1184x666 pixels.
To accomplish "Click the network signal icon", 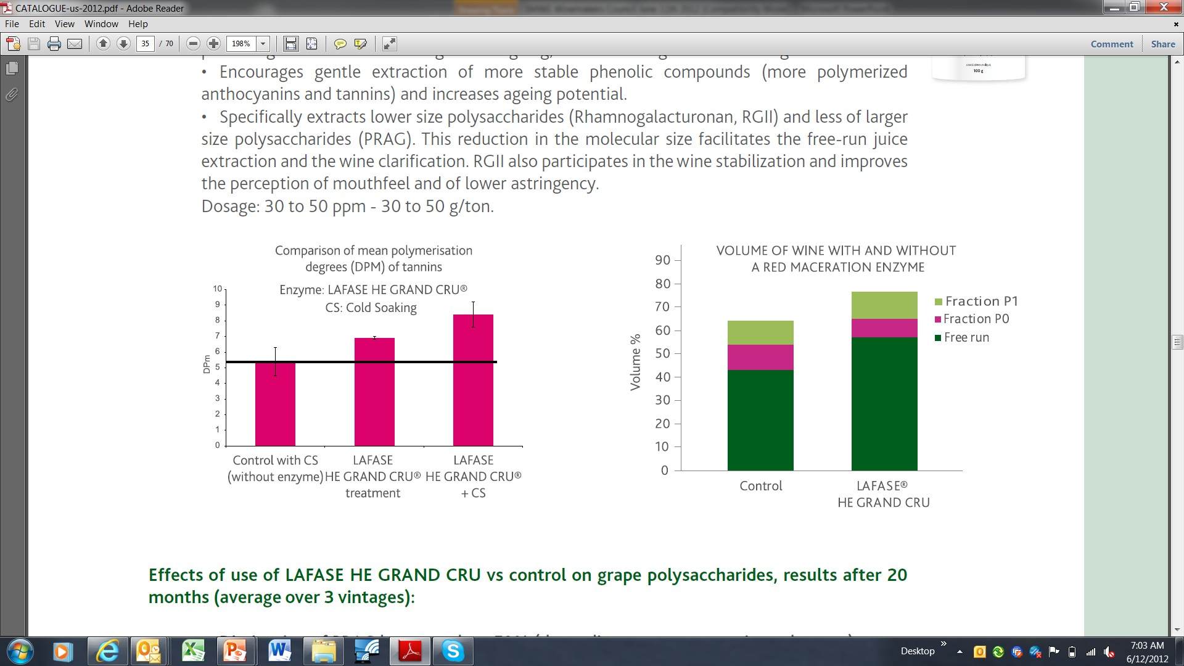I will click(1091, 652).
